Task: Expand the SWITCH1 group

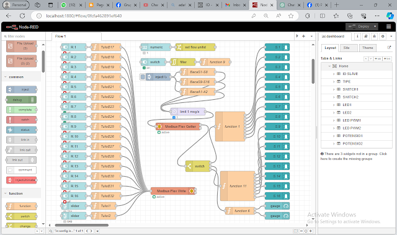Action: coord(334,89)
